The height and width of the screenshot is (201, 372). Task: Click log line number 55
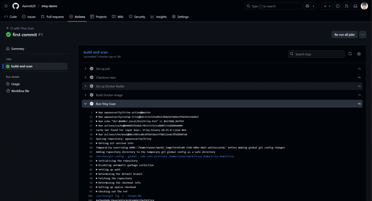click(91, 139)
